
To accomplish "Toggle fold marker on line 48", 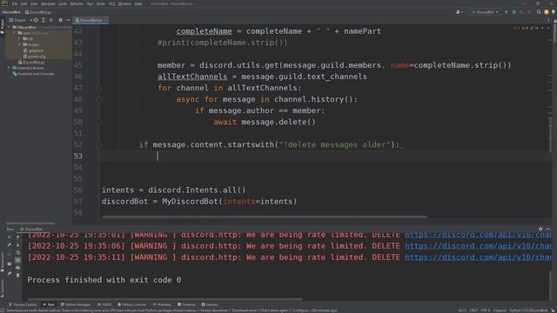I will pyautogui.click(x=99, y=99).
